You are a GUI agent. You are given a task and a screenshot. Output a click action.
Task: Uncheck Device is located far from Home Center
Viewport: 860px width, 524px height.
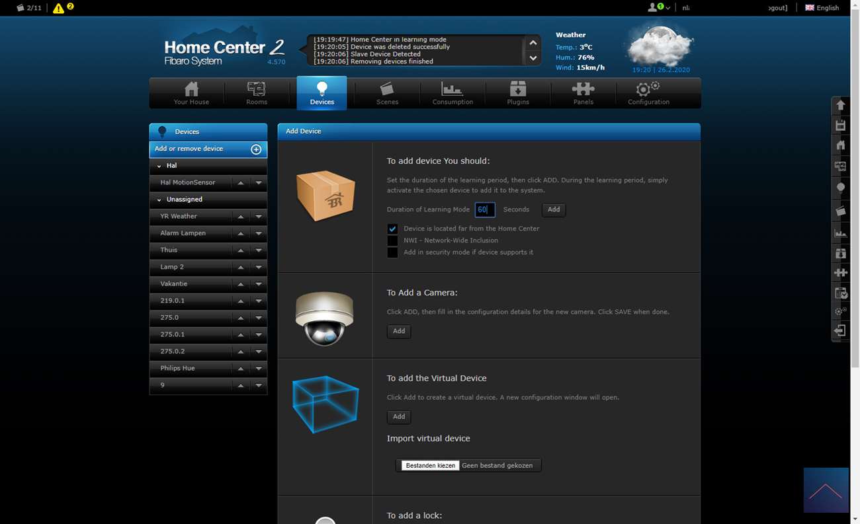pyautogui.click(x=392, y=229)
